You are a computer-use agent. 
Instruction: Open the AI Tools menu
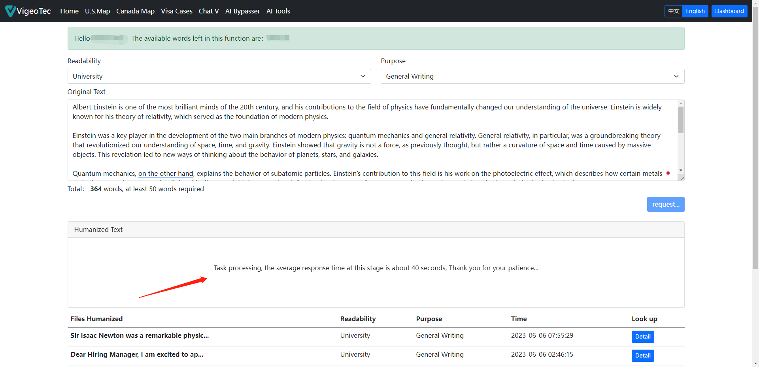tap(278, 11)
